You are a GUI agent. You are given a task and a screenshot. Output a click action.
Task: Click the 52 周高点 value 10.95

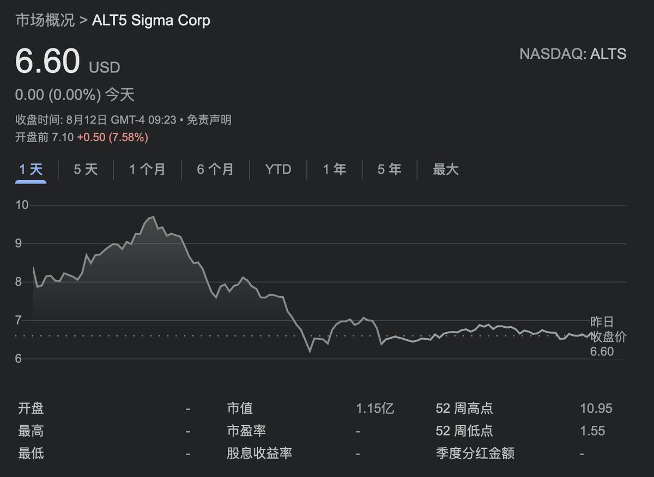(x=596, y=408)
